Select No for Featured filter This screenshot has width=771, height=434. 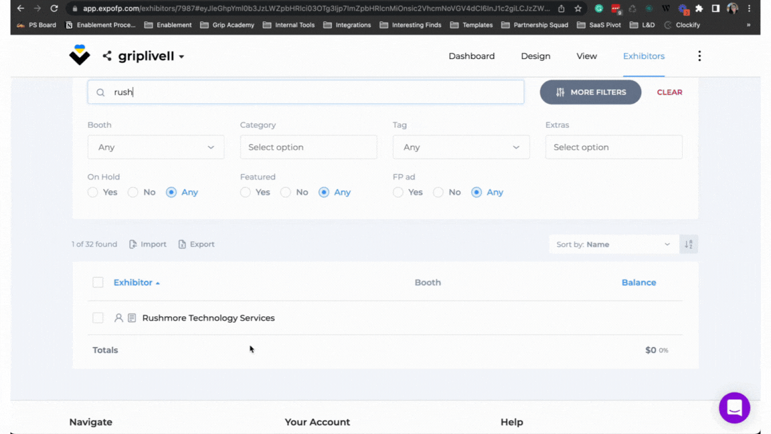click(x=286, y=192)
